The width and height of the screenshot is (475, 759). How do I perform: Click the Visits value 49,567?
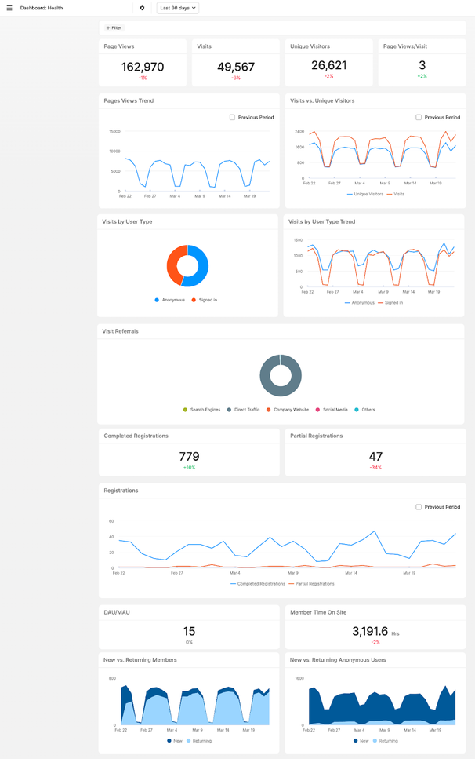click(x=236, y=67)
